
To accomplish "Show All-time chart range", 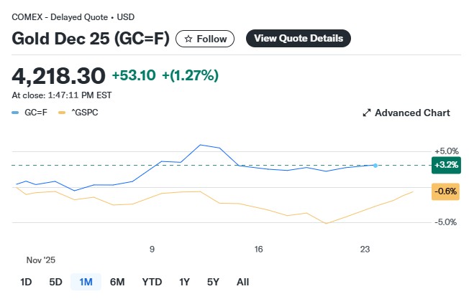I will (242, 282).
